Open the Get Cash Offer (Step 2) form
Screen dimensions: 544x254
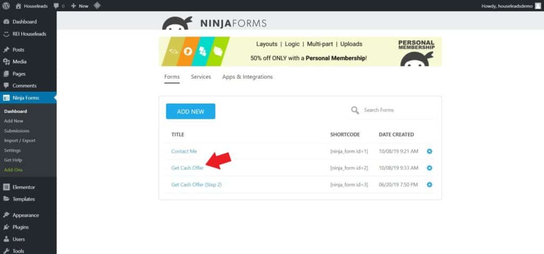(197, 185)
